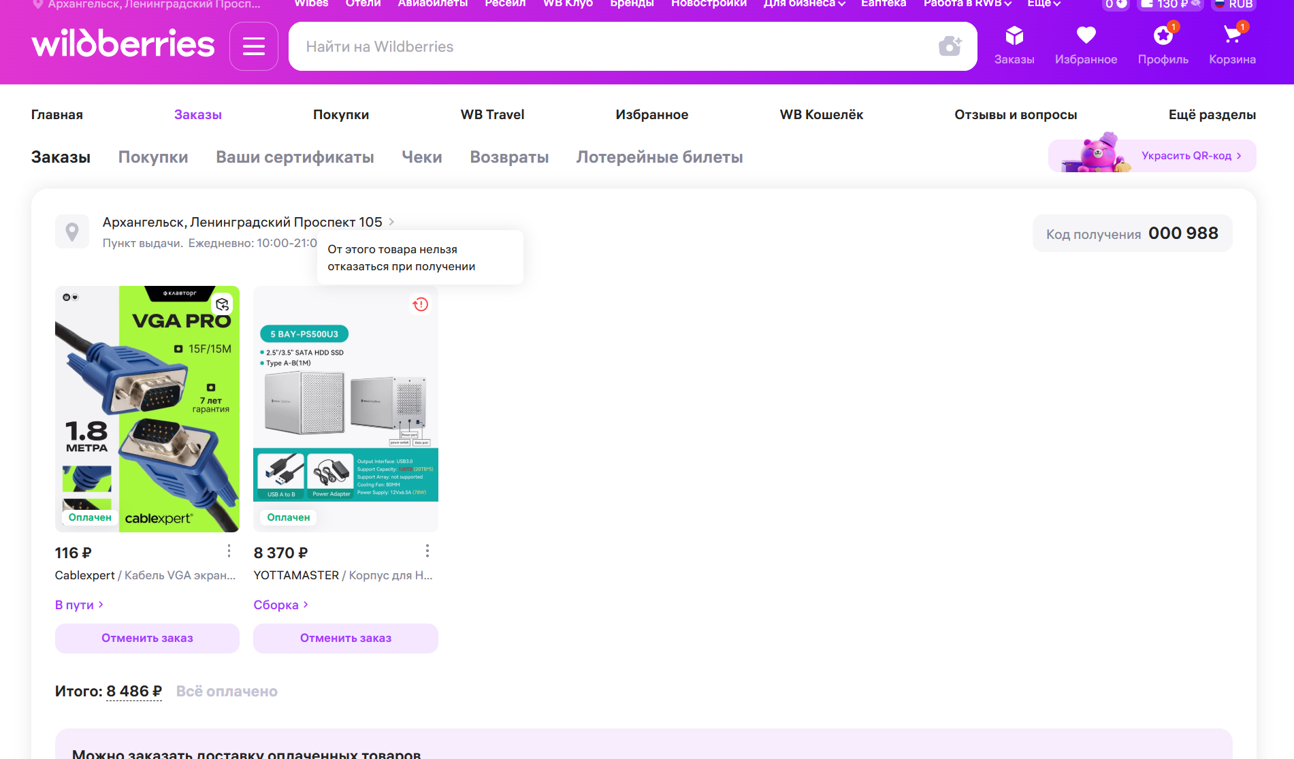Expand the Для бизнеса dropdown
This screenshot has height=759, width=1294.
click(x=804, y=4)
